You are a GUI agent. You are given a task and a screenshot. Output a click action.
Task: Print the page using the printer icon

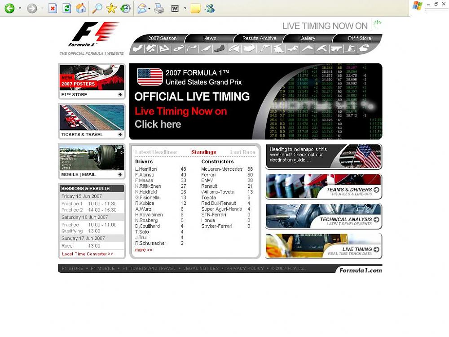pyautogui.click(x=159, y=9)
